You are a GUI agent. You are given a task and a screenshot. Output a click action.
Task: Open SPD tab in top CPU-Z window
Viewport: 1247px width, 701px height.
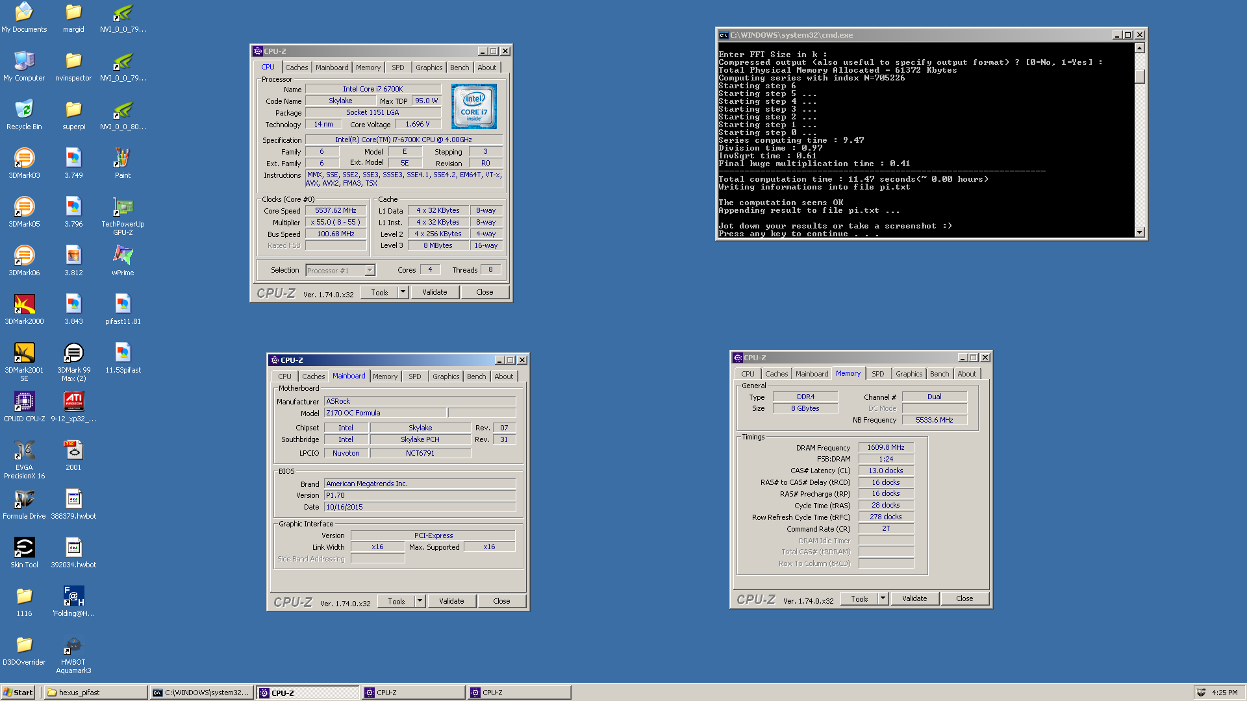pyautogui.click(x=398, y=68)
